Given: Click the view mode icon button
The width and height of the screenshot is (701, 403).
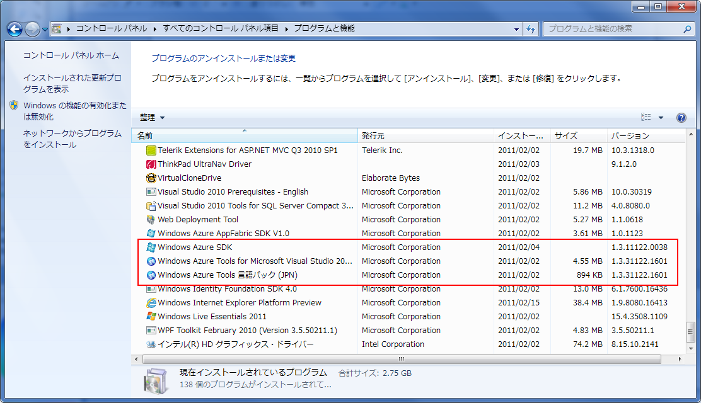Looking at the screenshot, I should [646, 117].
